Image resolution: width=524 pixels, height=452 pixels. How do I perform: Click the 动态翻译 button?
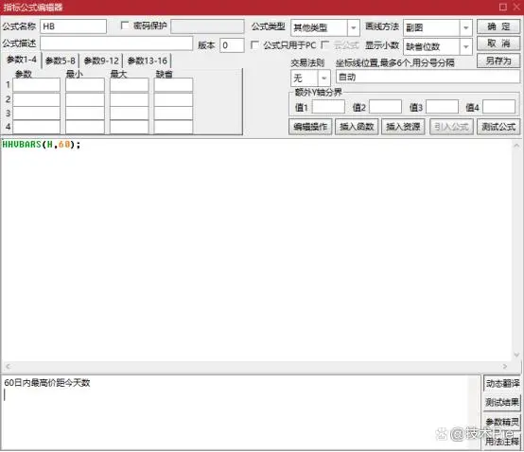tap(502, 383)
